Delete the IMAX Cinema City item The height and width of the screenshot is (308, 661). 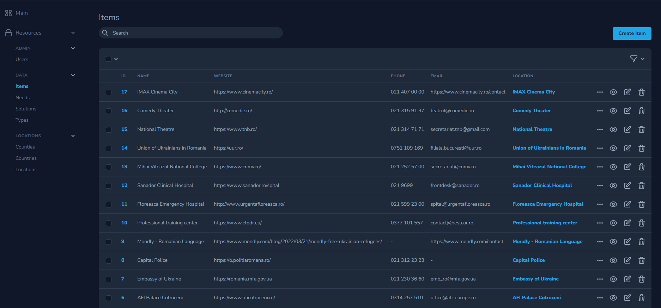(x=642, y=92)
